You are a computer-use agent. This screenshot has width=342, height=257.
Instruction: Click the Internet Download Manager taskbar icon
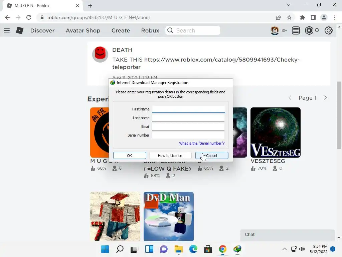[x=237, y=249]
